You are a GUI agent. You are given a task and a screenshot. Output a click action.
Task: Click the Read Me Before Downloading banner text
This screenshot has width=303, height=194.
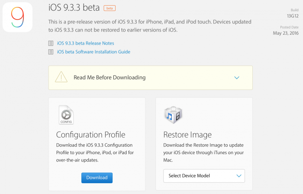click(x=110, y=78)
